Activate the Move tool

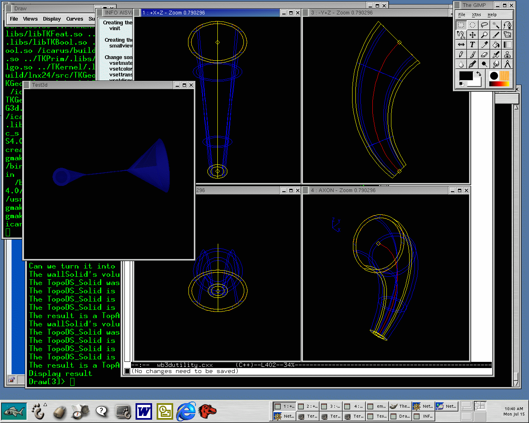[472, 35]
